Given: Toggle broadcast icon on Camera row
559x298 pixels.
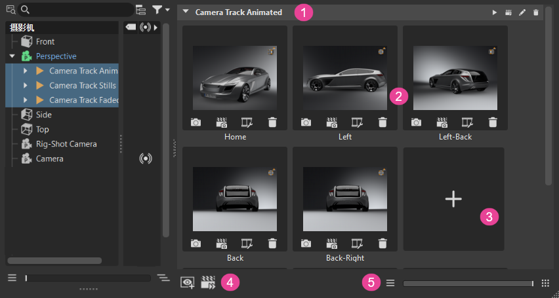Looking at the screenshot, I should pos(146,158).
